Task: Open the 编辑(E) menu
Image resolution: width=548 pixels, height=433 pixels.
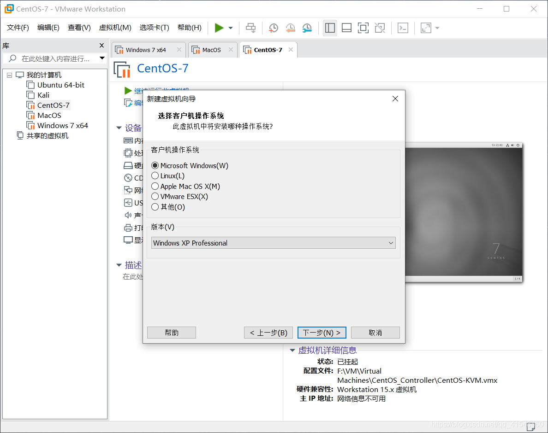Action: tap(48, 28)
